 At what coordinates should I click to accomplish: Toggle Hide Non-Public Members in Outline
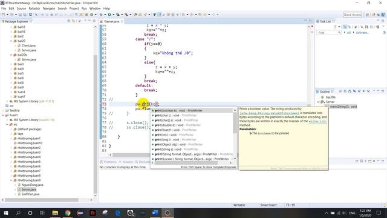click(363, 91)
